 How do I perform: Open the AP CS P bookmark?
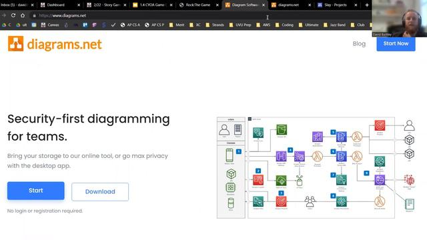tap(154, 25)
